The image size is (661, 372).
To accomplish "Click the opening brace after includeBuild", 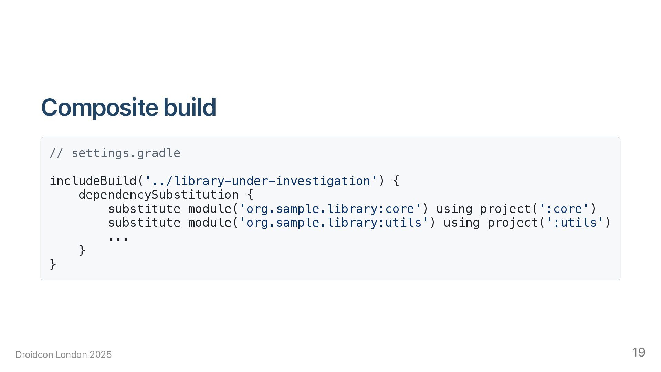I will (396, 181).
